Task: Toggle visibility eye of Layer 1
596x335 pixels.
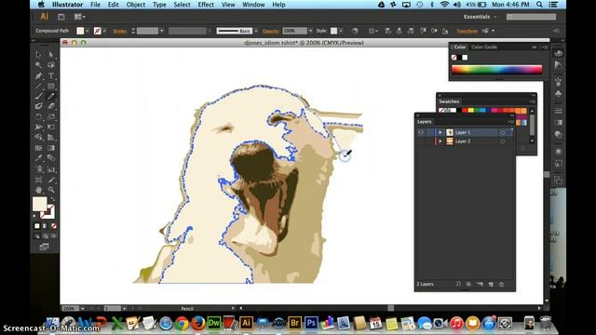Action: 421,132
